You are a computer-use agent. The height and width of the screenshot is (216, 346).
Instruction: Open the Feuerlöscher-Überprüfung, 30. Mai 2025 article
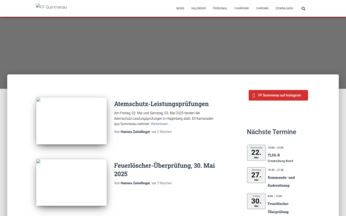click(x=164, y=169)
